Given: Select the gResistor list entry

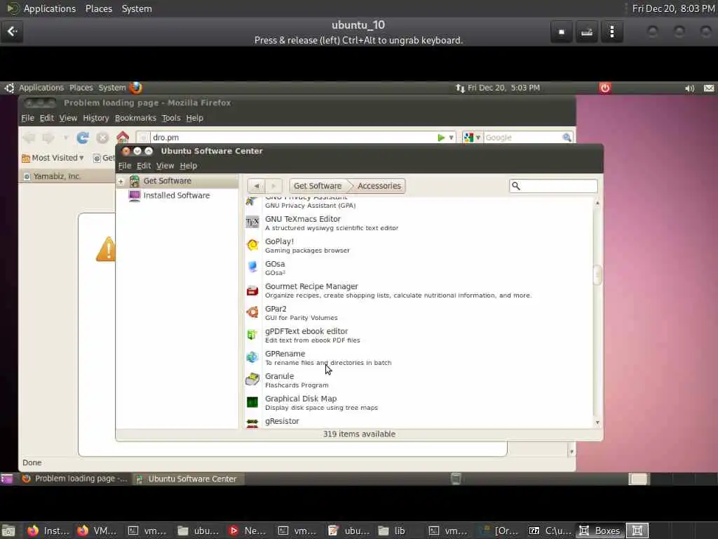Looking at the screenshot, I should click(419, 422).
